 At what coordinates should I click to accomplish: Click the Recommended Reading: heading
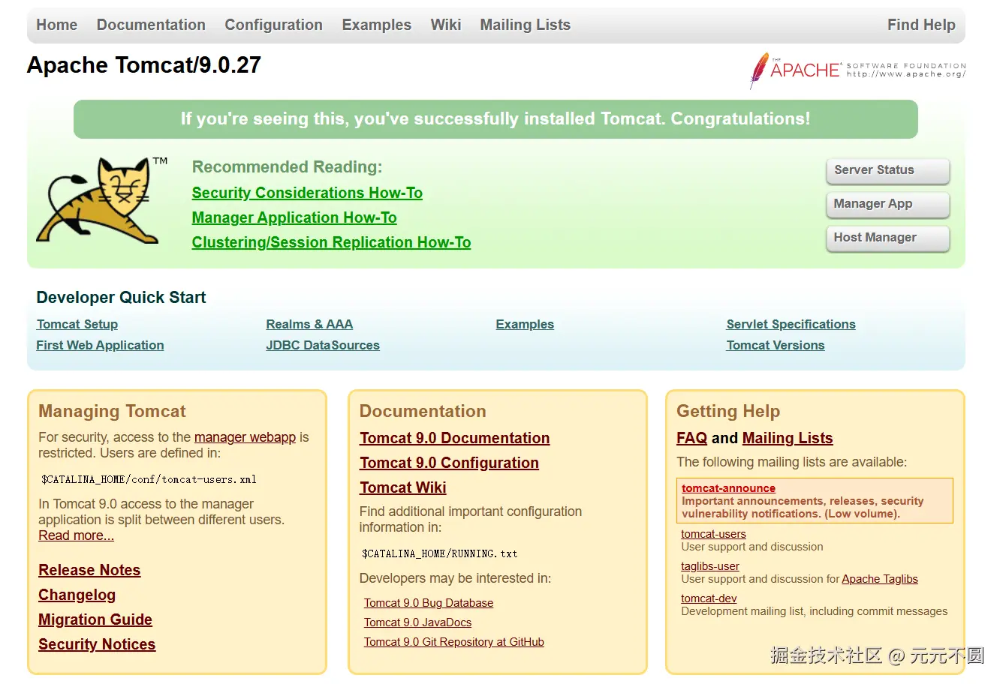(287, 167)
